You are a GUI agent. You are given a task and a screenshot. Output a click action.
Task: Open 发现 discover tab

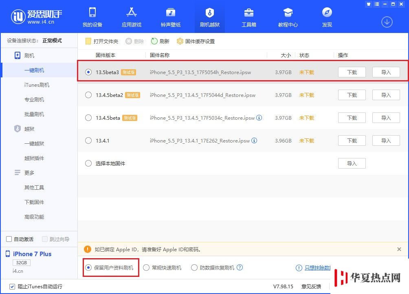tap(327, 17)
